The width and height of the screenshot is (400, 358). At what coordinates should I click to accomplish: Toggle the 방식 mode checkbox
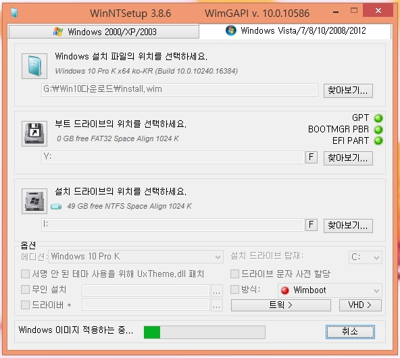coord(234,289)
